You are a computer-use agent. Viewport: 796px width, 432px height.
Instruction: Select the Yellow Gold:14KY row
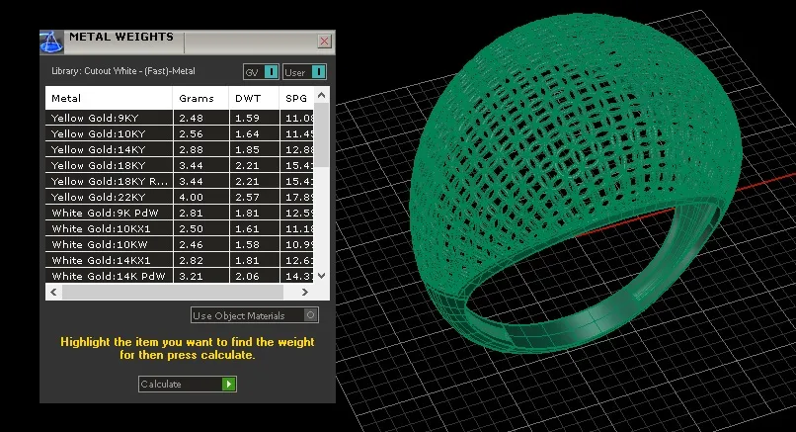tap(180, 149)
